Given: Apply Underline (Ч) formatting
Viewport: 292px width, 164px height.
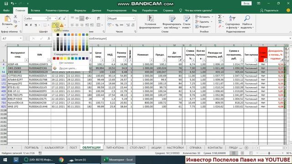Looking at the screenshot, I should tap(36, 25).
